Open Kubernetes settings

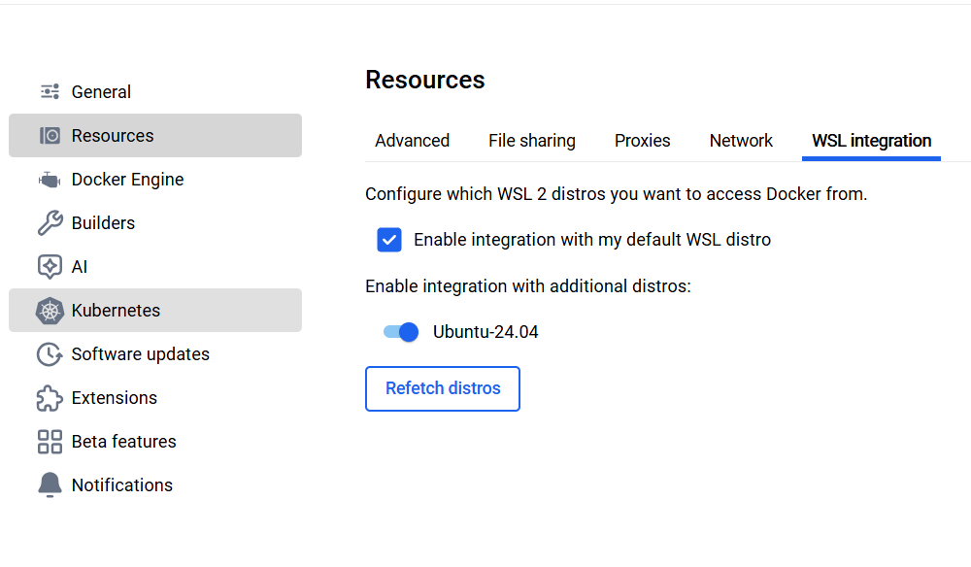click(x=154, y=310)
